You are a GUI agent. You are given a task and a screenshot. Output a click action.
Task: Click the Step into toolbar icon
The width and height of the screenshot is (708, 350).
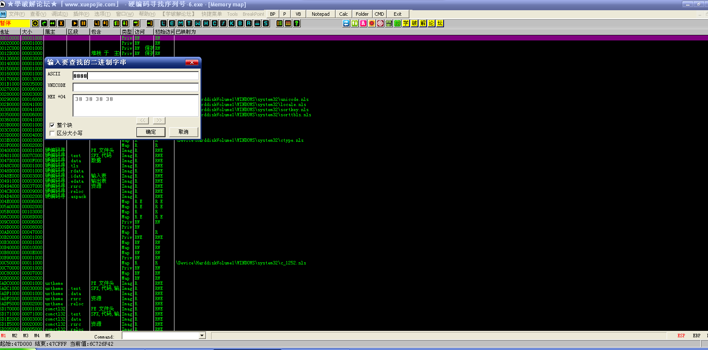[x=97, y=23]
